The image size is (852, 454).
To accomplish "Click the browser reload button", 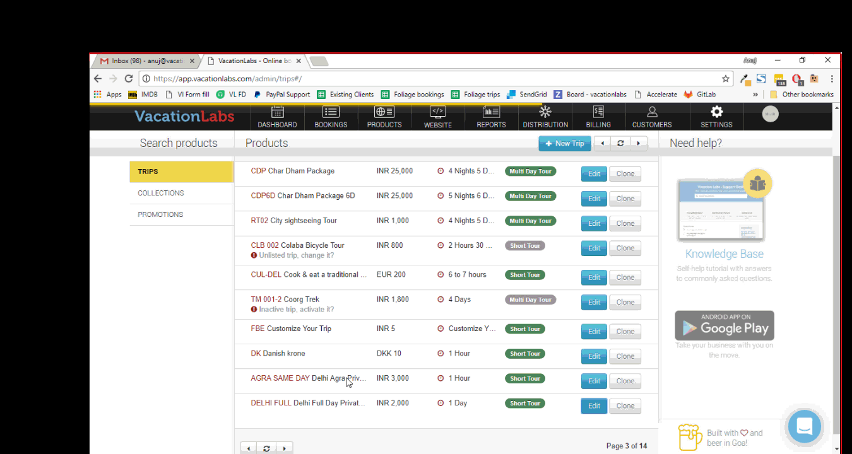I will coord(129,79).
